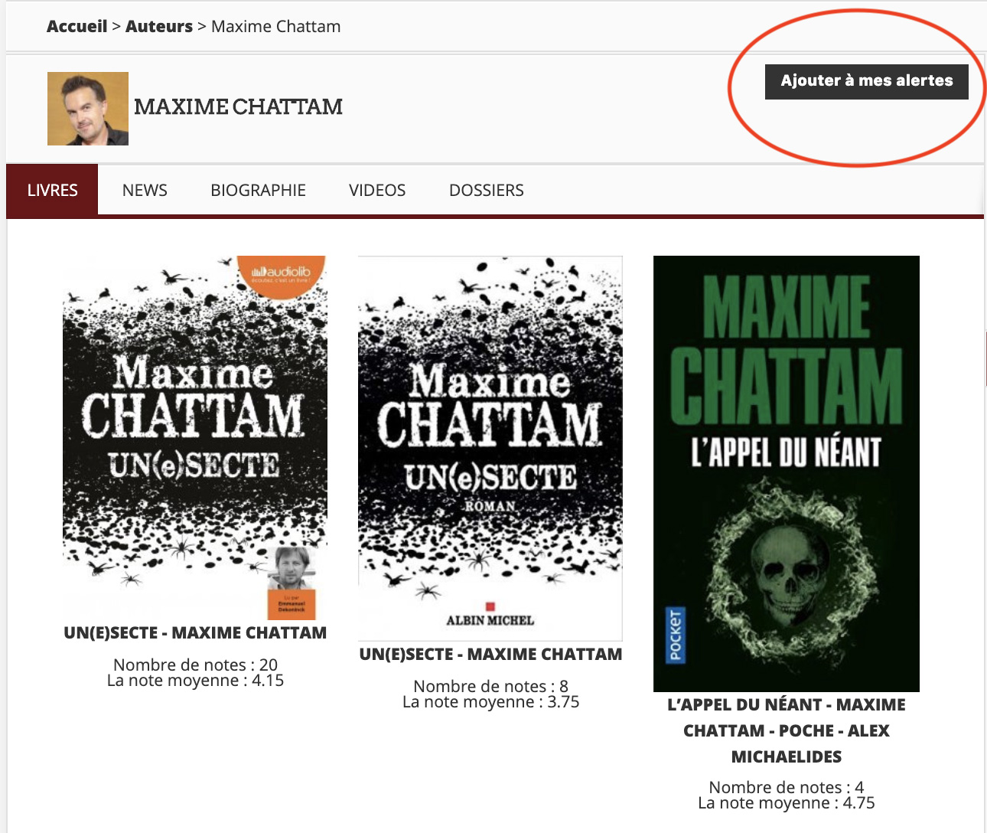Open the BIOGRAPHIE tab
The width and height of the screenshot is (987, 833).
[259, 190]
